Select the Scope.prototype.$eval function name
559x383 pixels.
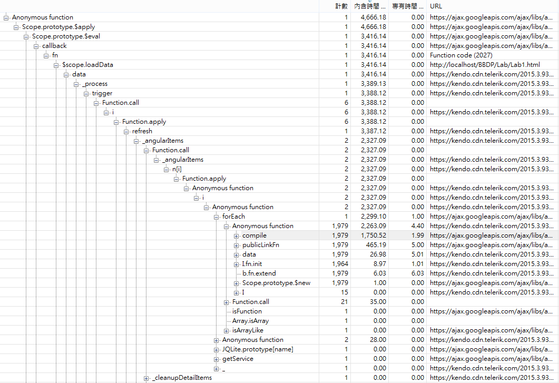pyautogui.click(x=66, y=36)
